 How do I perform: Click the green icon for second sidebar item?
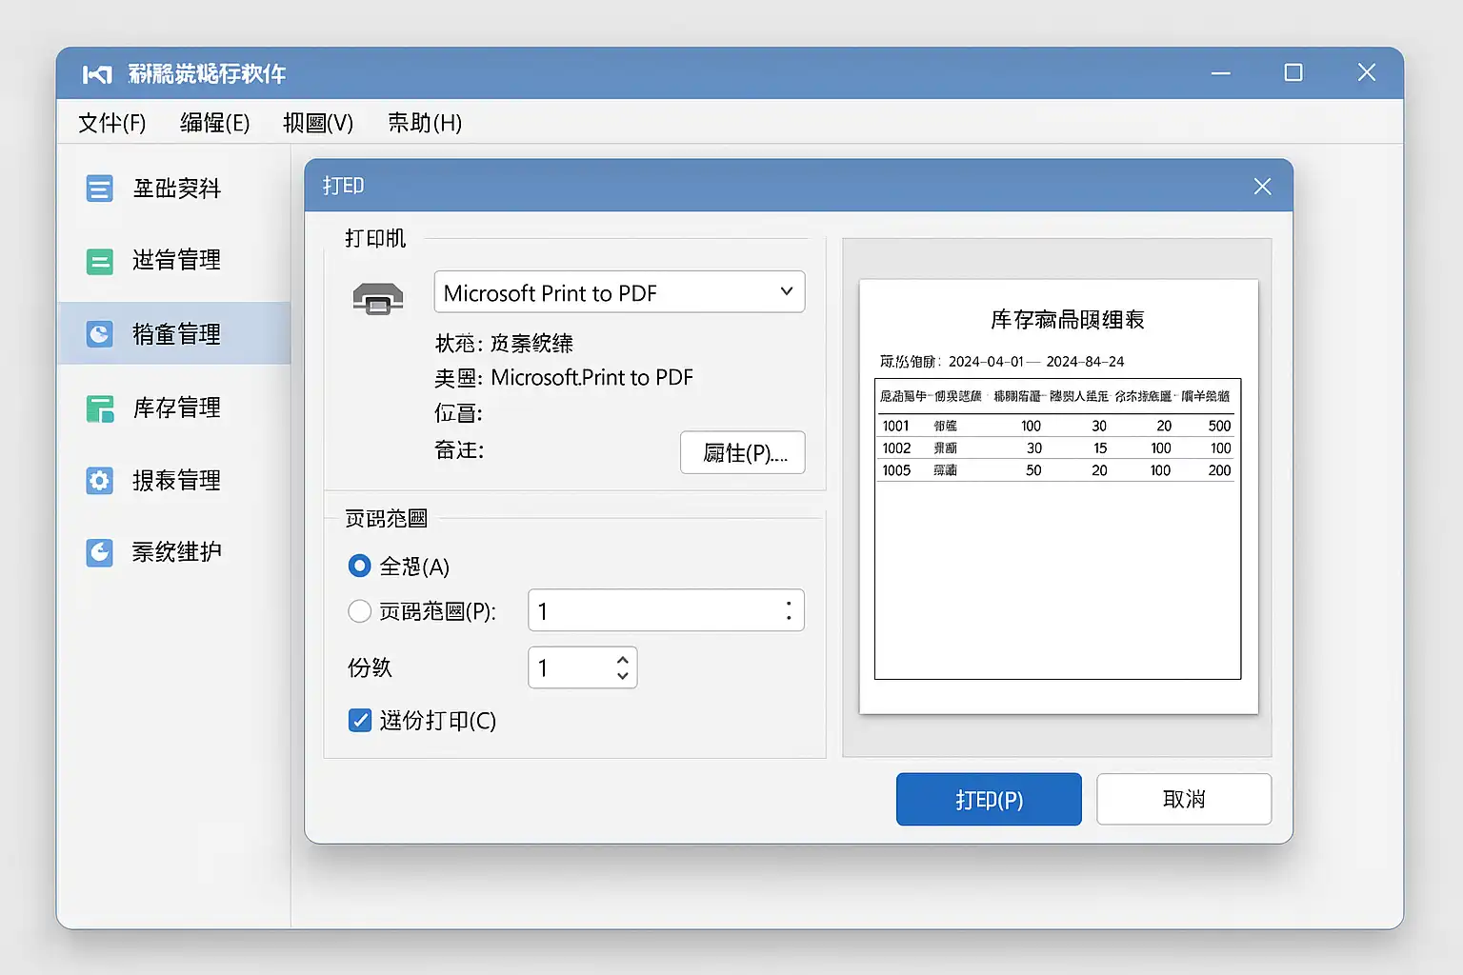(99, 261)
